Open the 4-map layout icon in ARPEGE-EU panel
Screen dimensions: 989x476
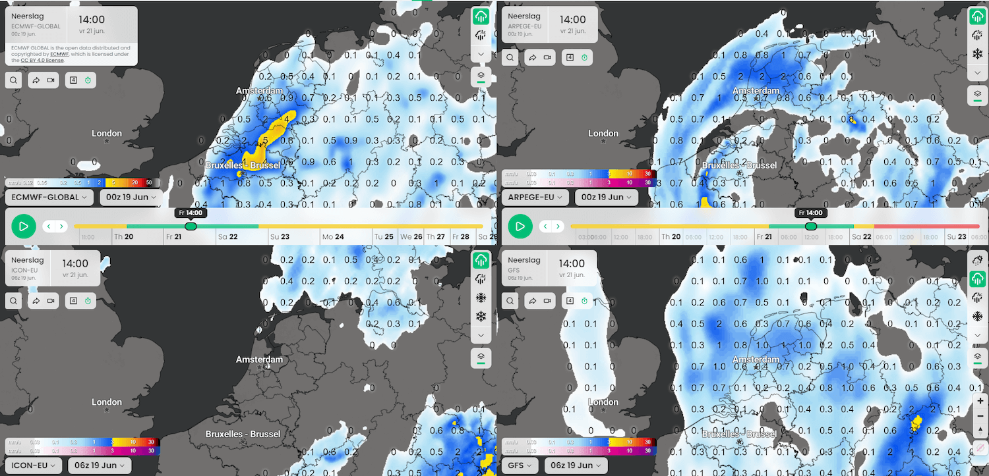[x=570, y=57]
